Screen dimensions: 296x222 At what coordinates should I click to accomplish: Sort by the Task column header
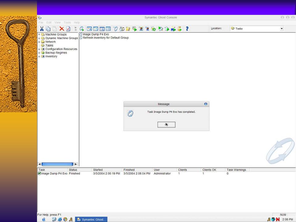coord(52,170)
